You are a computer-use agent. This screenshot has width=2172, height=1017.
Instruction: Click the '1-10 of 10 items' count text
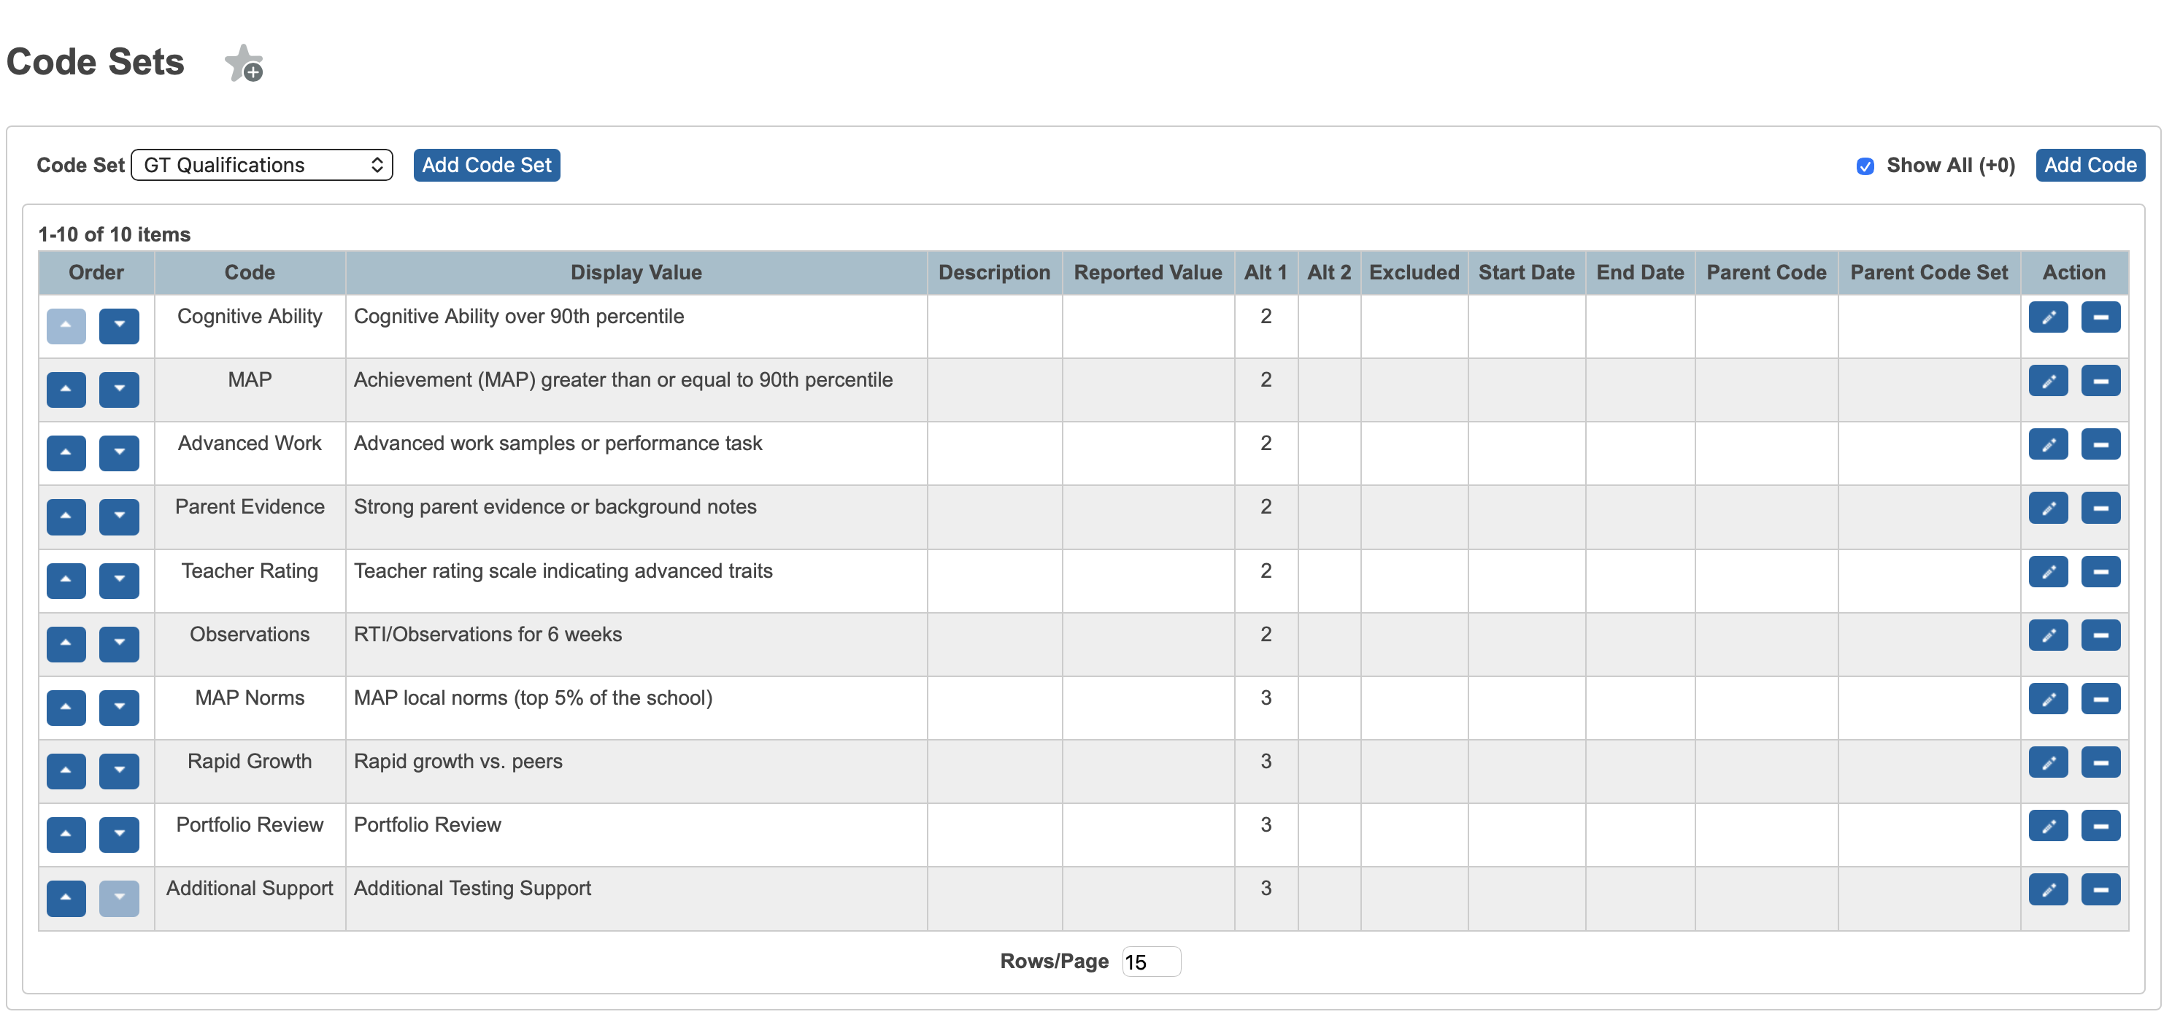pos(115,234)
